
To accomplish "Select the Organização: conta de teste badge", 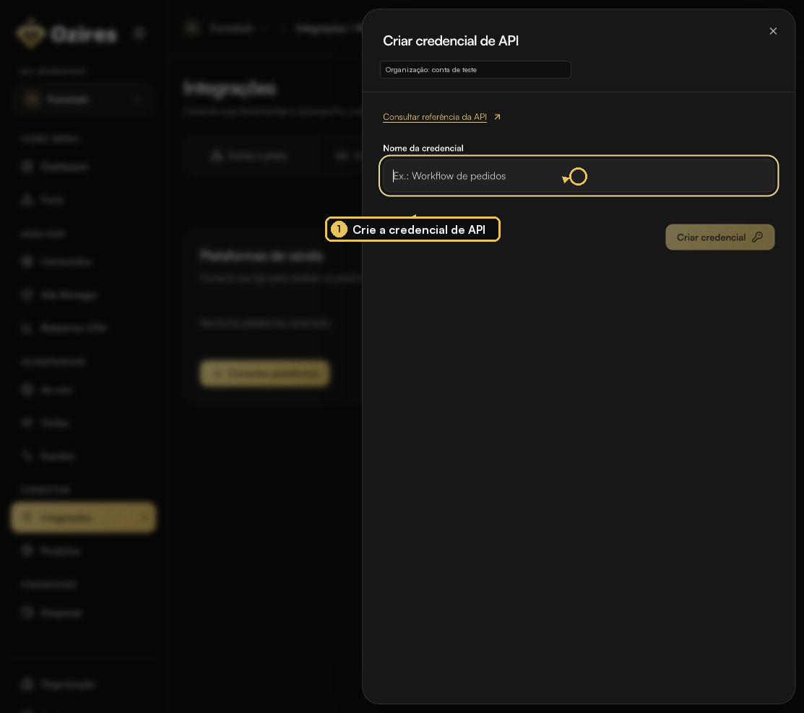I will coord(475,70).
